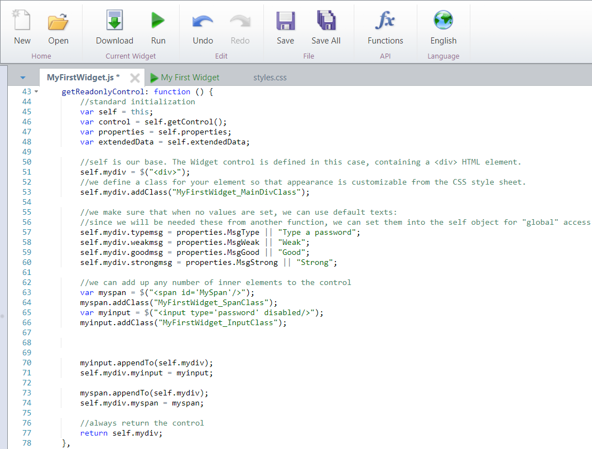Open the My First Widget preview tab

tap(185, 78)
